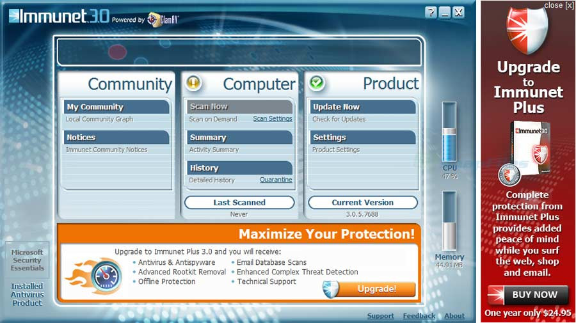576x323 pixels.
Task: Click the Activity Summary text
Action: [214, 150]
